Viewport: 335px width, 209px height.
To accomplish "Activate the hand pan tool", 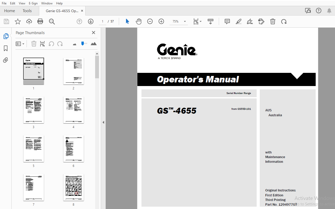I will coord(139,21).
